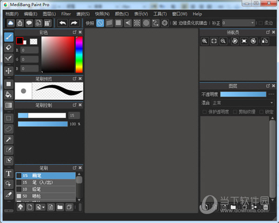Click flip canvas icon in Navigator

tap(265, 41)
